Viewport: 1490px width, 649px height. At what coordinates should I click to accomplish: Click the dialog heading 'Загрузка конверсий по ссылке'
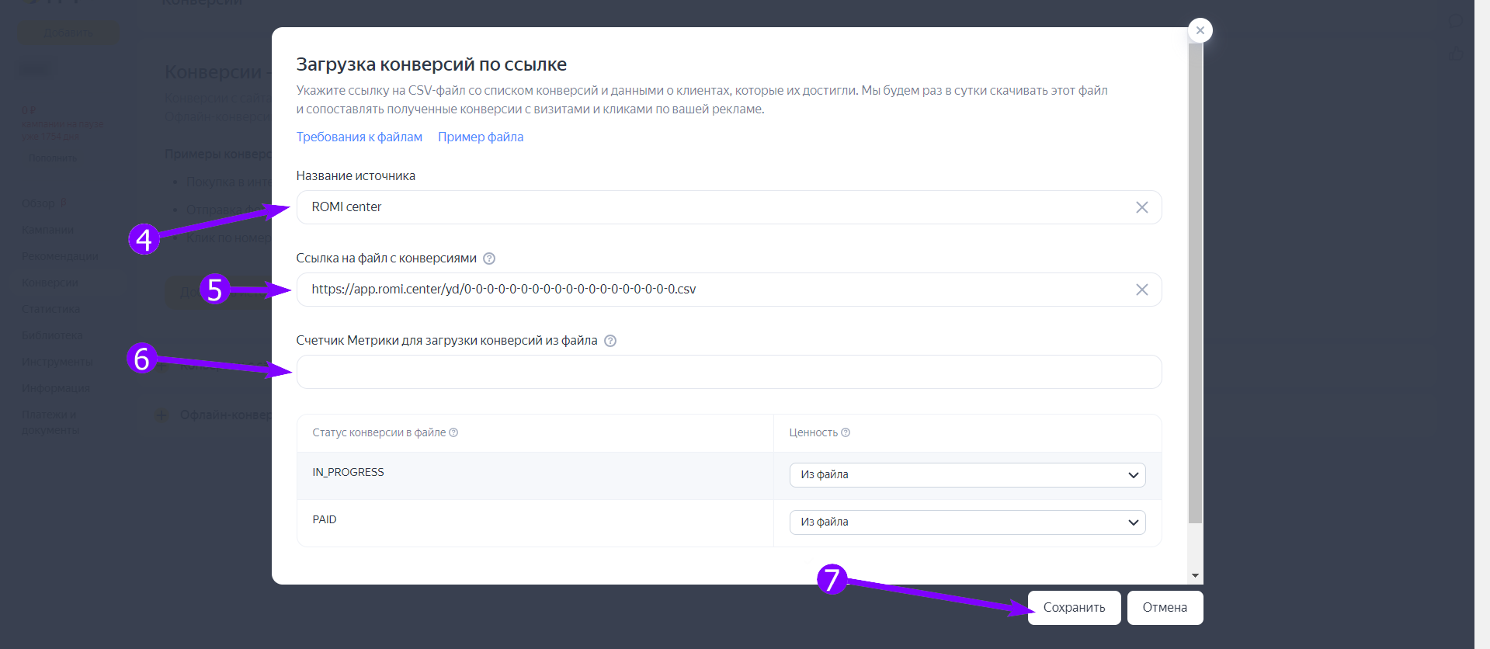432,64
